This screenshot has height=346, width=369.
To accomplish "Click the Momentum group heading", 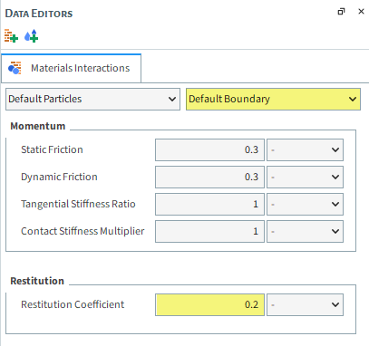I will tap(38, 126).
